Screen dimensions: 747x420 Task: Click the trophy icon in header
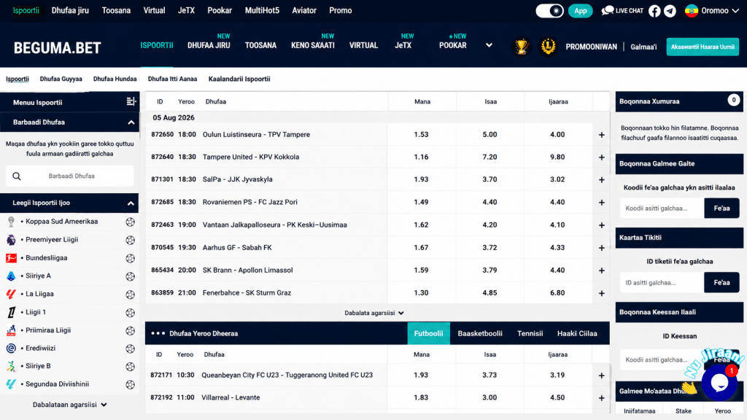coord(521,47)
